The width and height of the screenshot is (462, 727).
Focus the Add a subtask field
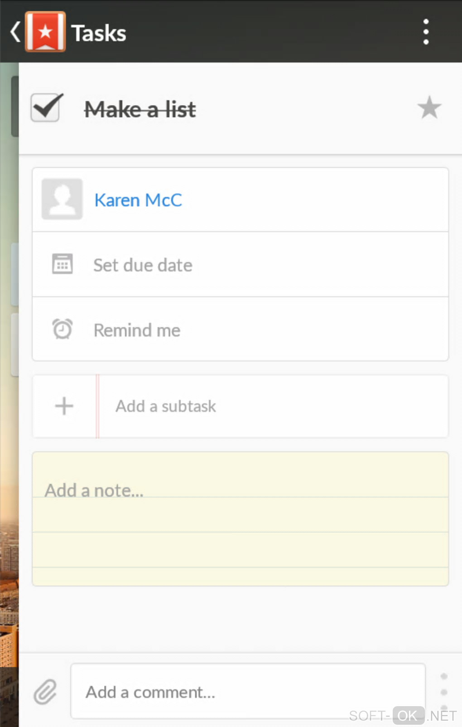pos(272,406)
